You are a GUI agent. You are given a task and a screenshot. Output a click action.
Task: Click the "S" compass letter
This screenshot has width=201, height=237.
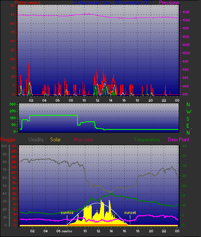(x=188, y=119)
